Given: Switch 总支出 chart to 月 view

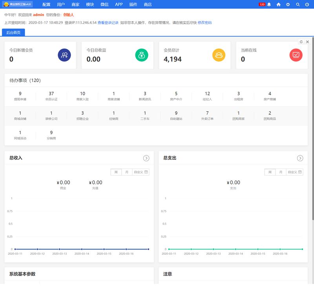Looking at the screenshot, I should click(280, 172).
